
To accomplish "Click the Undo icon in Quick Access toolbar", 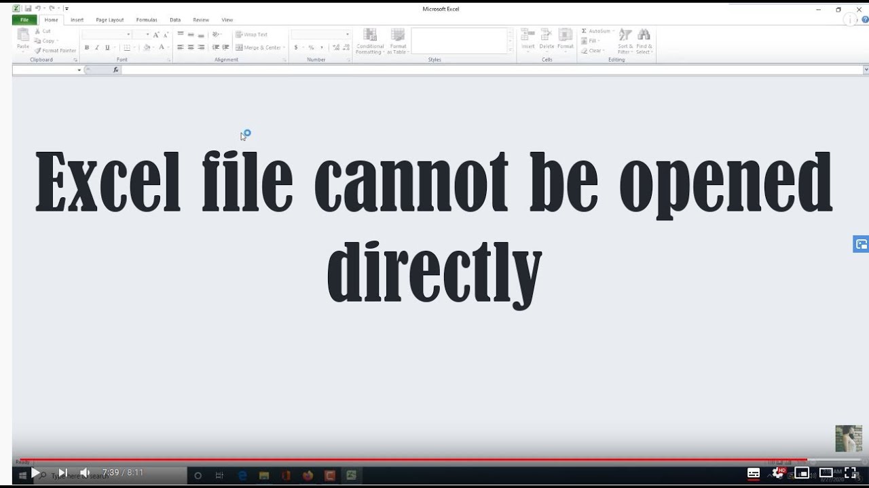I will pyautogui.click(x=38, y=8).
